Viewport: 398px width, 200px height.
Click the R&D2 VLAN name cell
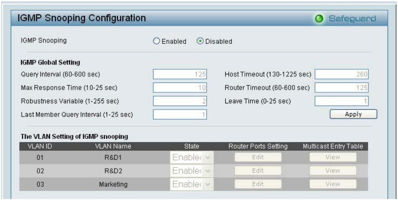click(x=113, y=171)
